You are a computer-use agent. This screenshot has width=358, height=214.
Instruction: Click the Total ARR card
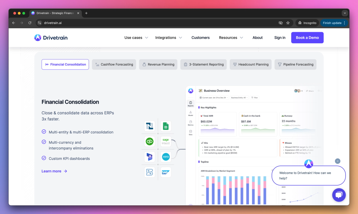[x=217, y=124]
